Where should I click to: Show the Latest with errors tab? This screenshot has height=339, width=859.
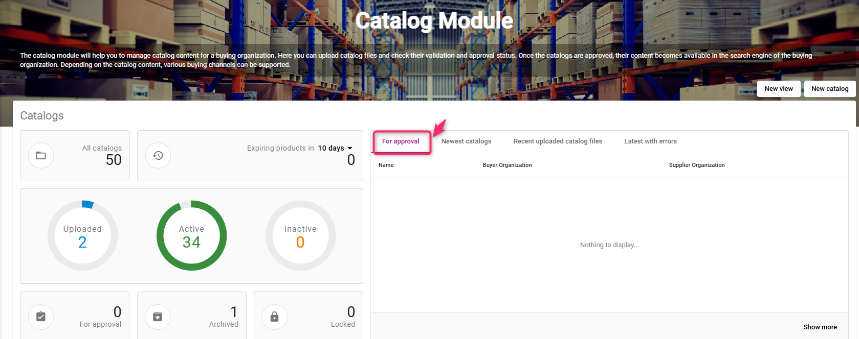click(x=650, y=141)
